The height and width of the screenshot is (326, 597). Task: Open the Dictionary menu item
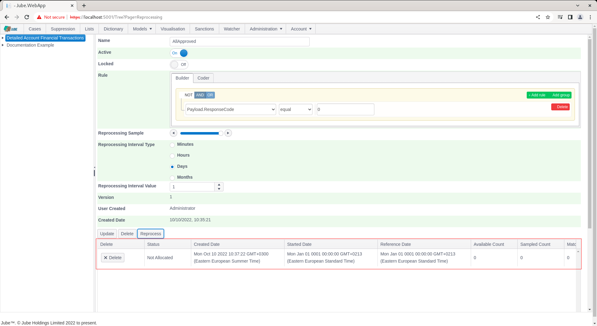coord(113,29)
